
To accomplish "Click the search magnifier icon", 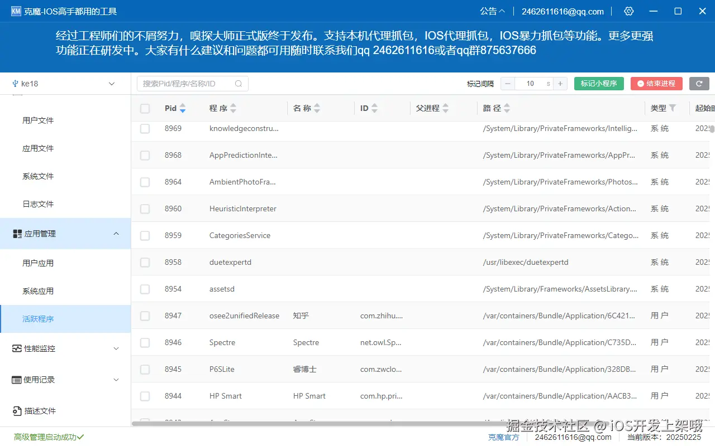I will click(239, 84).
